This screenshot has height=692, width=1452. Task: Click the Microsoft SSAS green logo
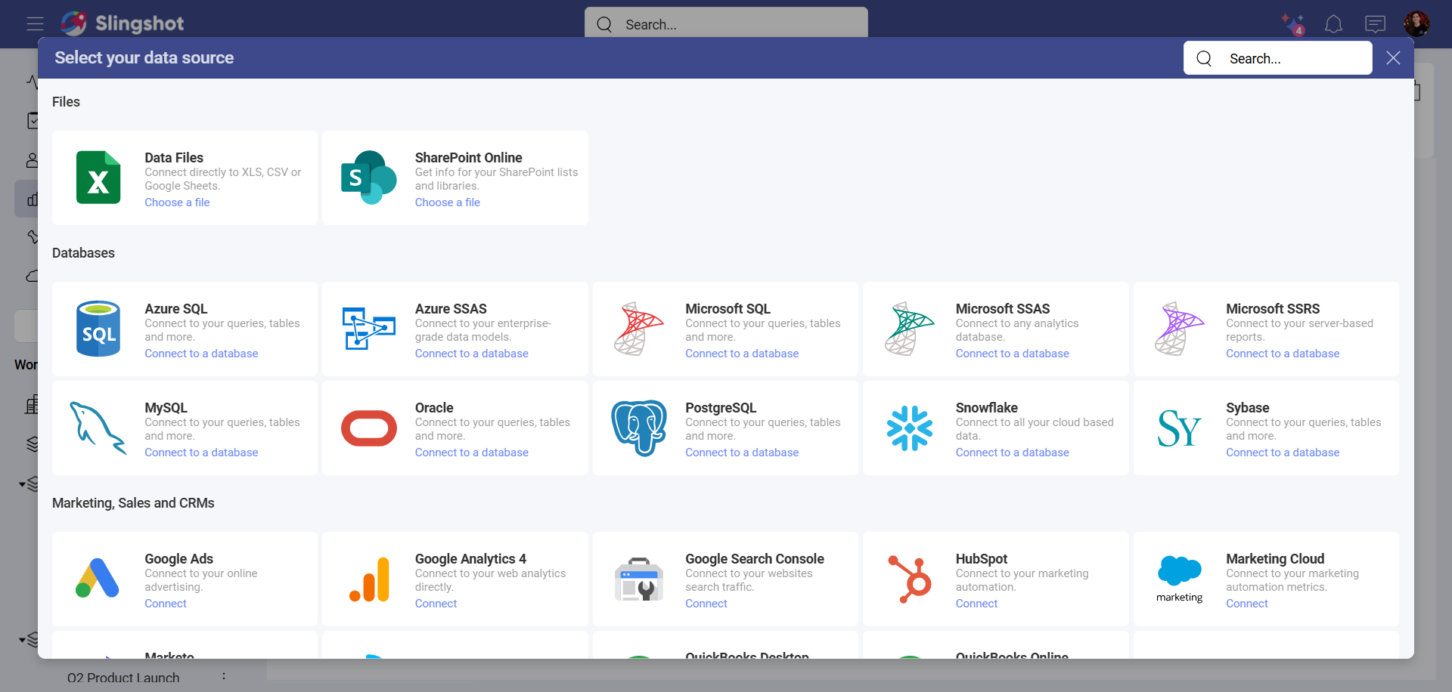pos(909,329)
